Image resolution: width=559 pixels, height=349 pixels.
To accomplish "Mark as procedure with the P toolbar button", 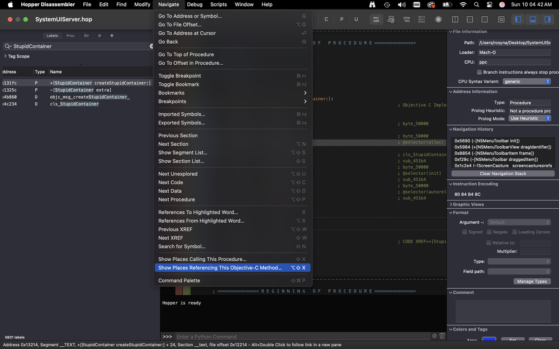I will click(x=342, y=19).
